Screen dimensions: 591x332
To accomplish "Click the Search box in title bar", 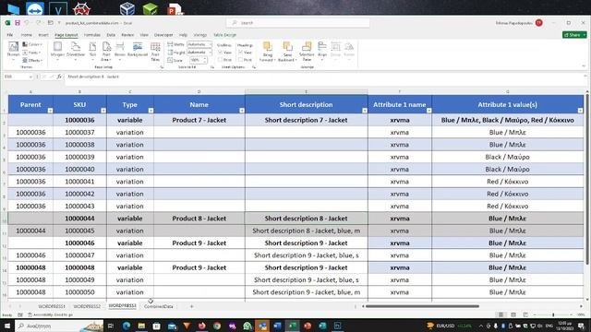I will coord(297,23).
